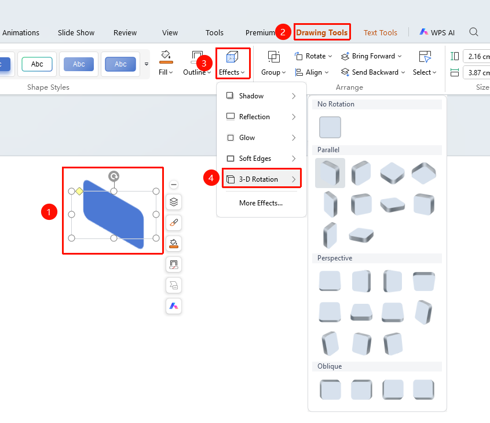The width and height of the screenshot is (490, 423).
Task: Collapse floating toolbar with minus icon
Action: tap(174, 185)
